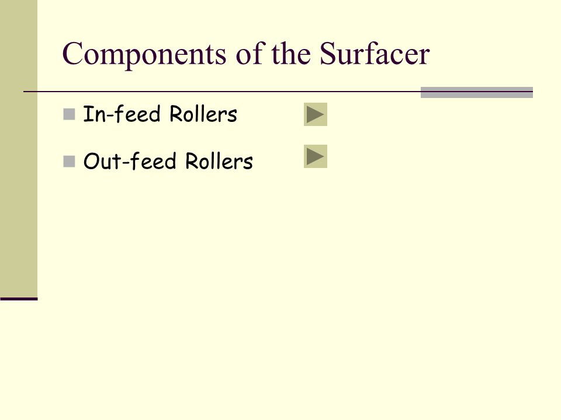Viewport: 561px width, 420px height.
Task: Click the word "Components" in the title
Action: coord(144,55)
